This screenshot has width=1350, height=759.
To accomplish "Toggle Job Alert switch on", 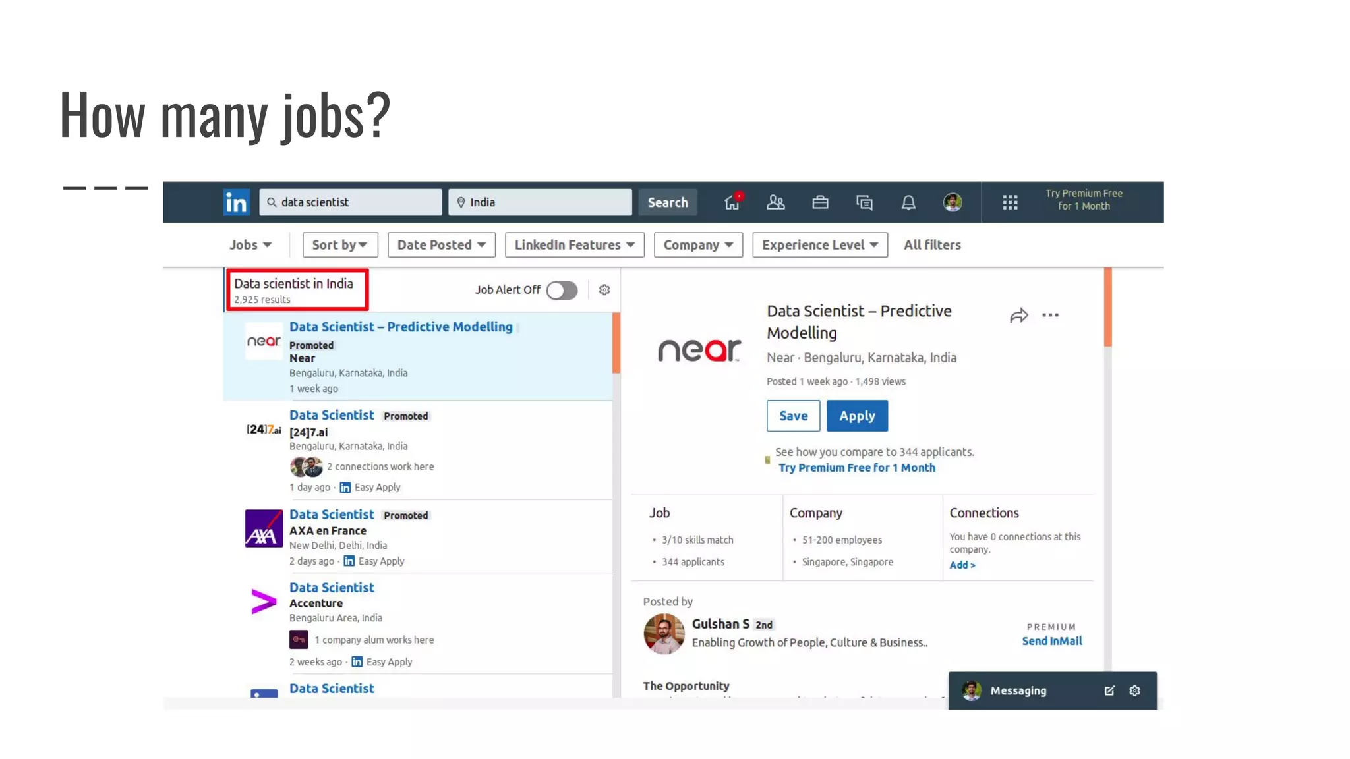I will (562, 290).
